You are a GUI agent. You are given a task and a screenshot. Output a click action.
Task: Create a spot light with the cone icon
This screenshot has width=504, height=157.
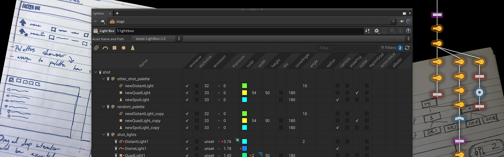click(x=133, y=48)
